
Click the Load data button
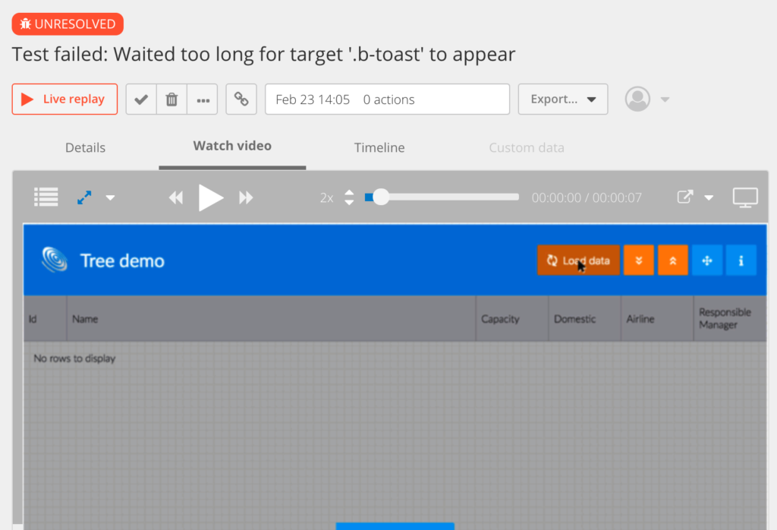(x=578, y=260)
